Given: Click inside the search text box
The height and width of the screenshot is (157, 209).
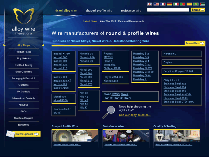Looking at the screenshot, I should coord(168,10).
